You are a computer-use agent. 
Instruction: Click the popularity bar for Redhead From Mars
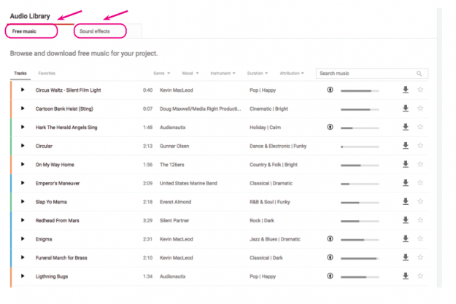click(x=360, y=221)
